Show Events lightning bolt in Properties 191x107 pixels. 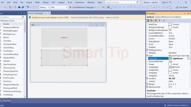pos(159,21)
